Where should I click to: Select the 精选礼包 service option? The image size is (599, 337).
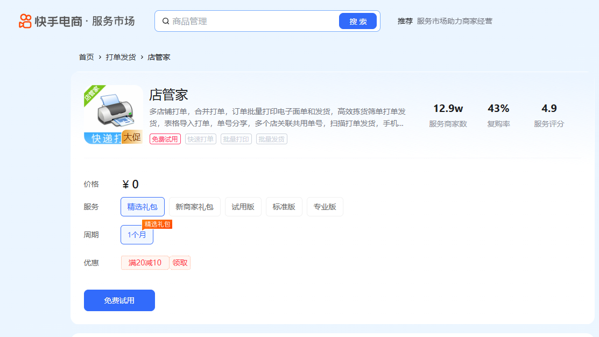point(143,207)
